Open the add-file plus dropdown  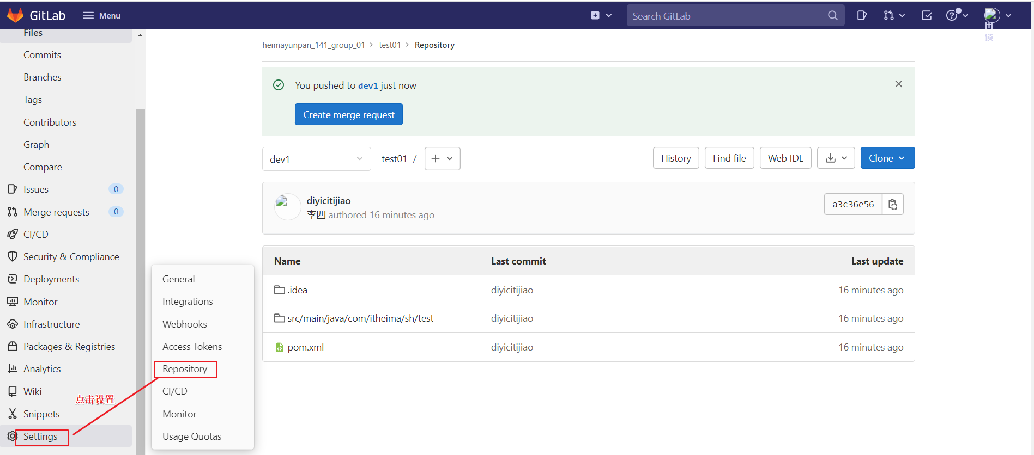(442, 158)
